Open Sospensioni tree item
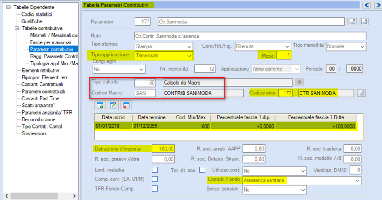Viewport: 382px width, 200px height. [x=34, y=133]
